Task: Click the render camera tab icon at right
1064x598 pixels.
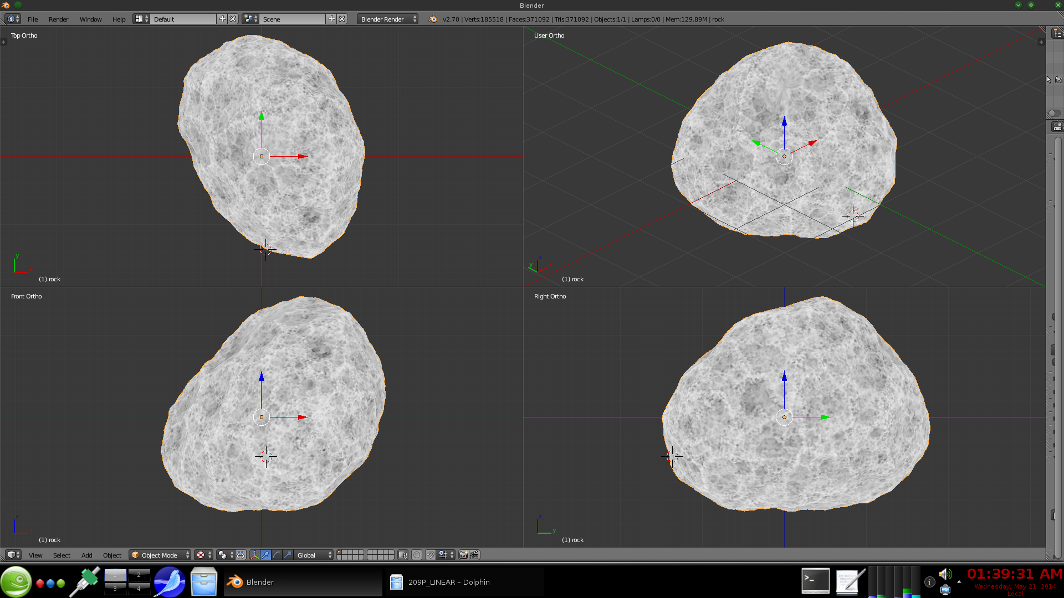Action: [x=1058, y=80]
